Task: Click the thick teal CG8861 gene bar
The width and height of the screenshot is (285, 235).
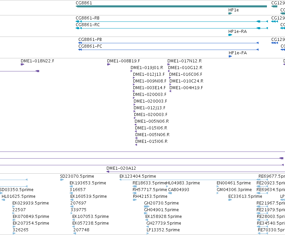Action: [x=171, y=6]
